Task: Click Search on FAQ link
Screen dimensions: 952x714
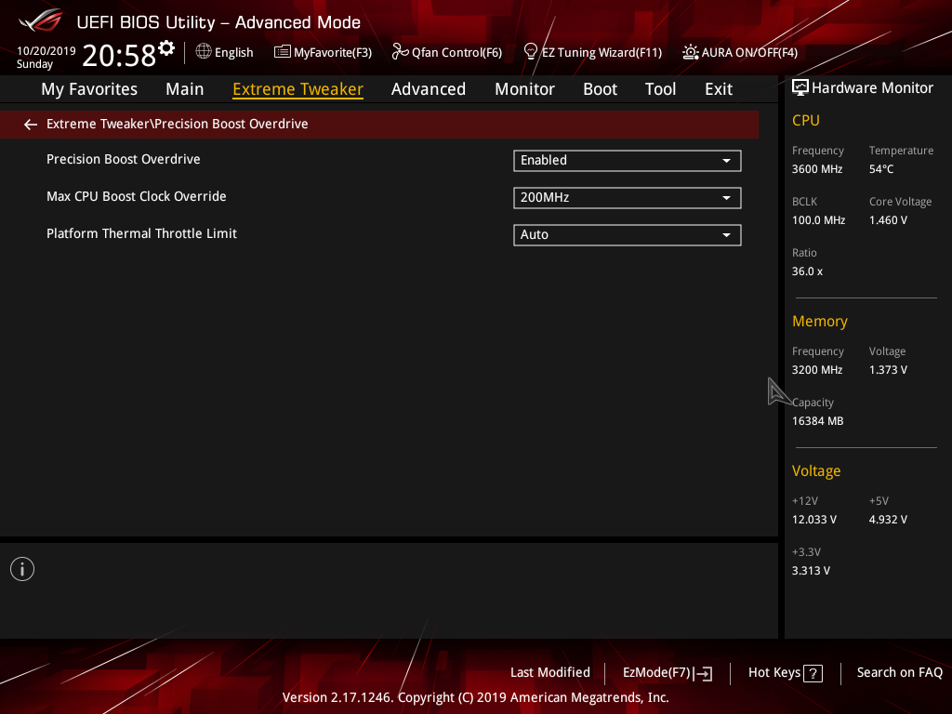Action: coord(900,673)
